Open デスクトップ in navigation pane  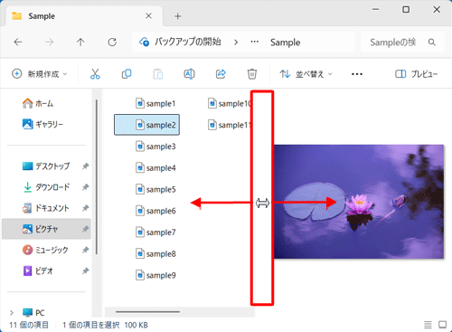click(46, 166)
